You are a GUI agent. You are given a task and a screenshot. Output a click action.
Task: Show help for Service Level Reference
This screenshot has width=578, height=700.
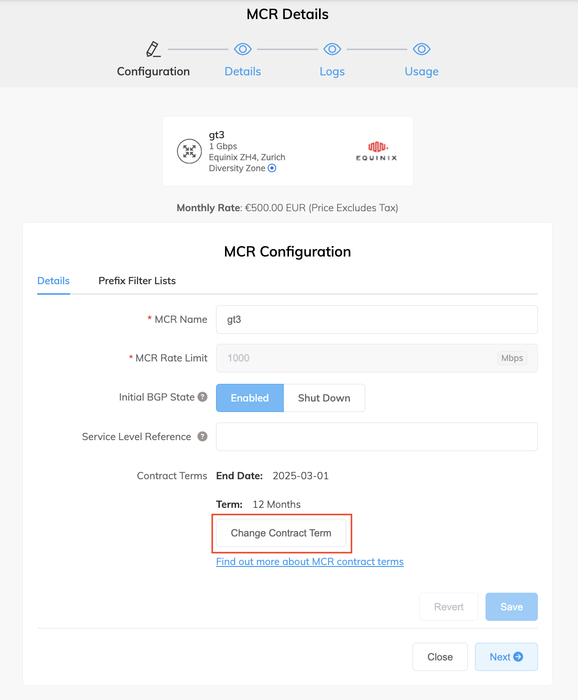203,436
